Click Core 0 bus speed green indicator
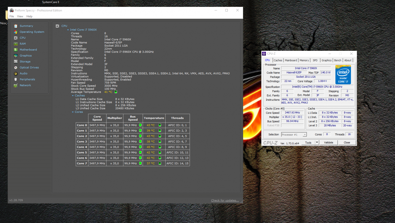Screen dimensions: 395x223 140,125
